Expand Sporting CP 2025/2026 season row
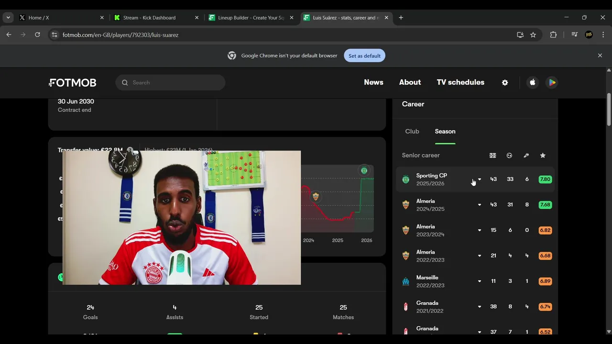The height and width of the screenshot is (344, 612). [x=480, y=180]
